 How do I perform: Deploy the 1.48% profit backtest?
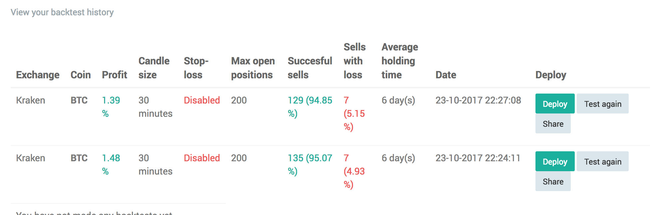555,161
